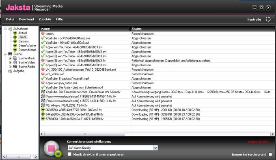Sort list by the Name column header
This screenshot has height=160, width=276.
point(85,29)
